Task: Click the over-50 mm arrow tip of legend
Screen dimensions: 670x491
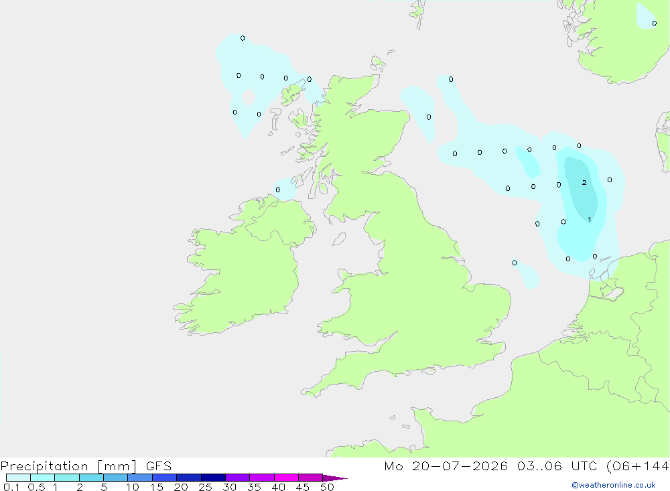Action: (x=335, y=478)
